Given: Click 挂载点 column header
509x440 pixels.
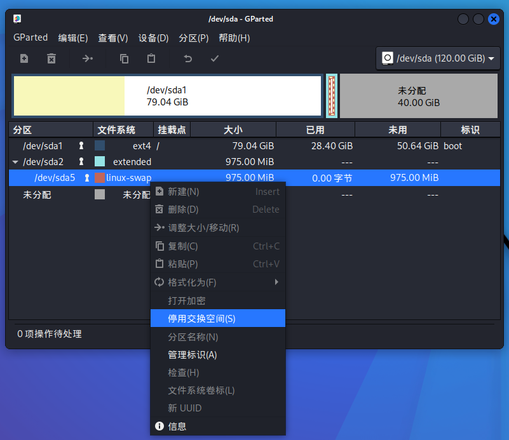Looking at the screenshot, I should [172, 130].
